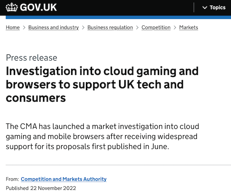The height and width of the screenshot is (195, 231).
Task: Expand the Topics menu chevron
Action: 205,8
